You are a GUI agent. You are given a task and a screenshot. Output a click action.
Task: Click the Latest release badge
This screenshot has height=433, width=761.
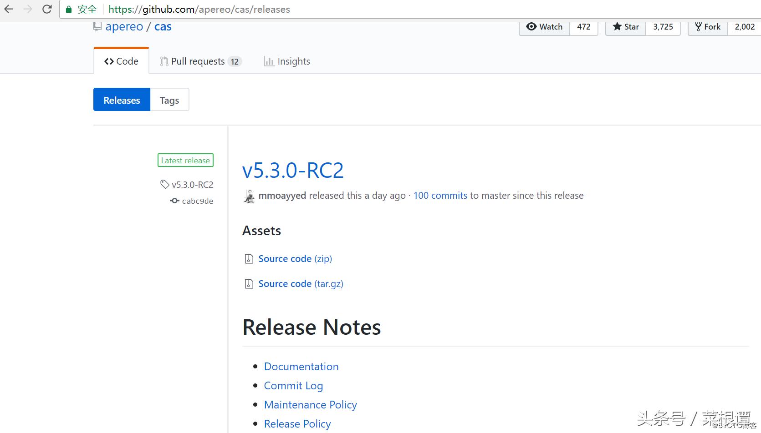185,161
